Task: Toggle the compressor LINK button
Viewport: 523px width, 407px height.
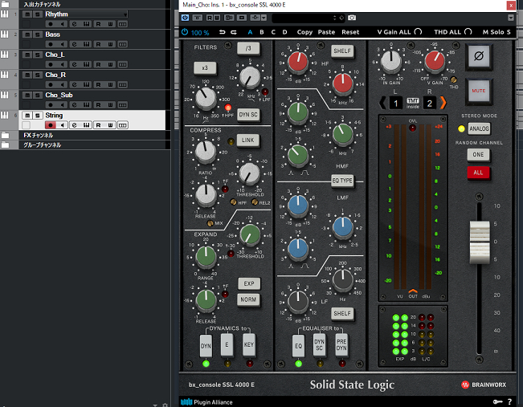Action: click(247, 140)
